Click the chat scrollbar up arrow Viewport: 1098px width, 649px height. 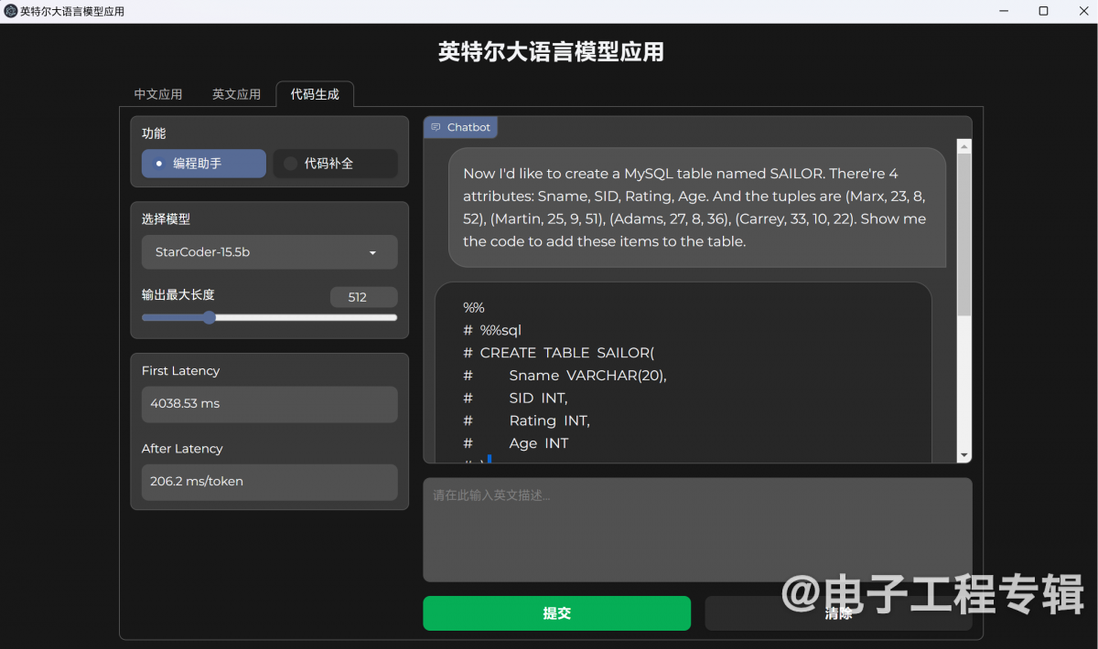[x=964, y=145]
